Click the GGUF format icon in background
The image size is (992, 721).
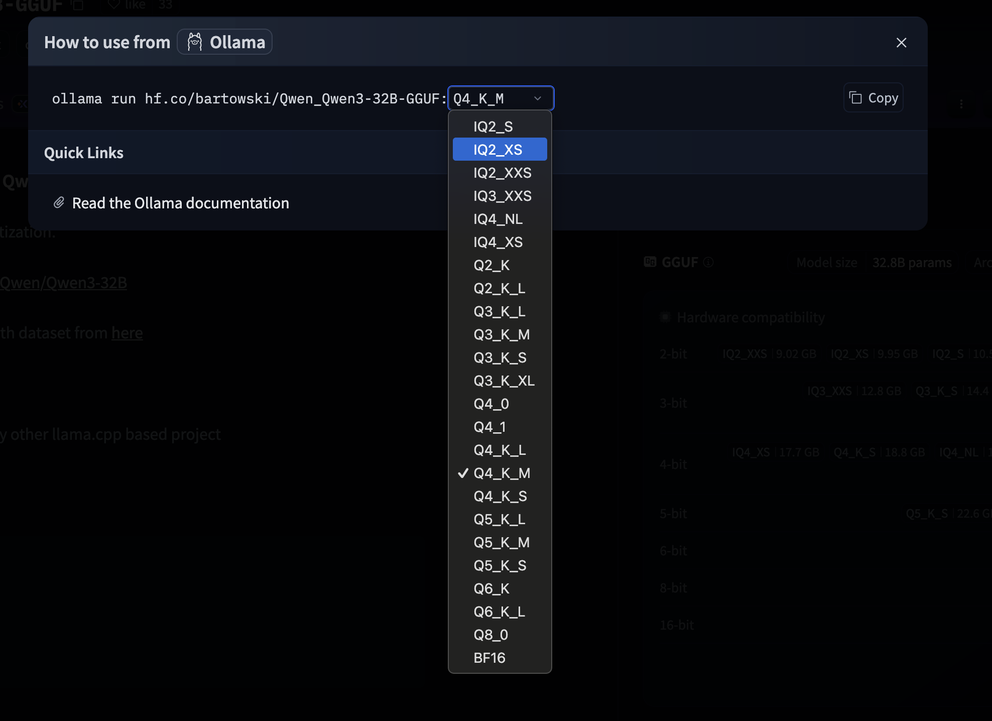pos(650,262)
